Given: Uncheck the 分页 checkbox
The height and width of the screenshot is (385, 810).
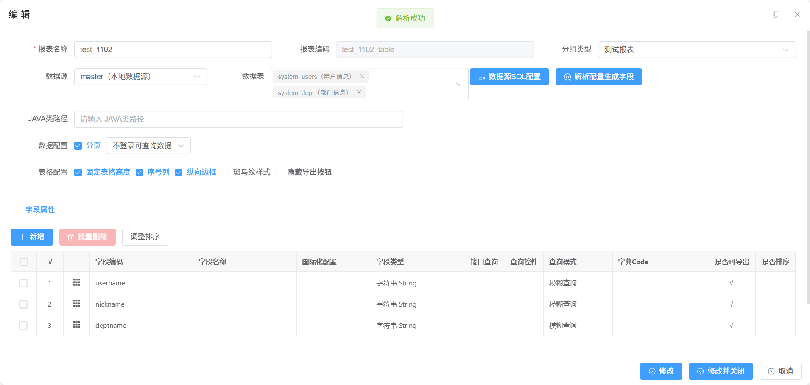Looking at the screenshot, I should pos(78,146).
